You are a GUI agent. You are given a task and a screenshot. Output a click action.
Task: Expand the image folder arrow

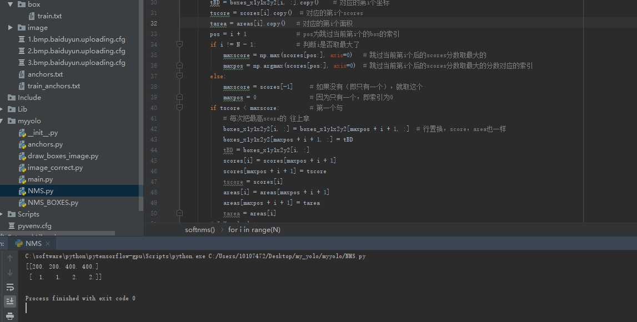(10, 28)
